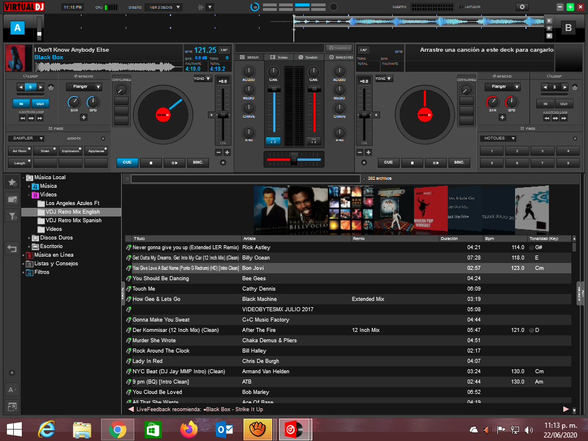The height and width of the screenshot is (441, 588).
Task: Open VirtualDJ settings gear
Action: coord(521,7)
